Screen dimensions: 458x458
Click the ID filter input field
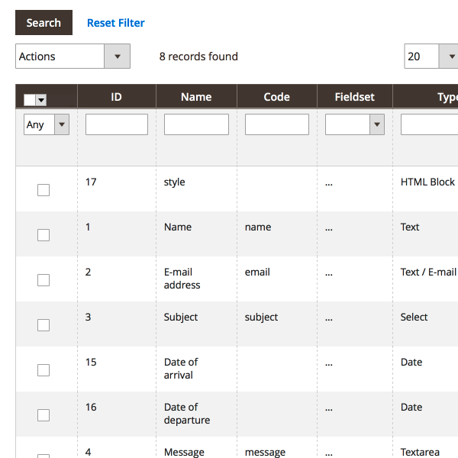(117, 124)
